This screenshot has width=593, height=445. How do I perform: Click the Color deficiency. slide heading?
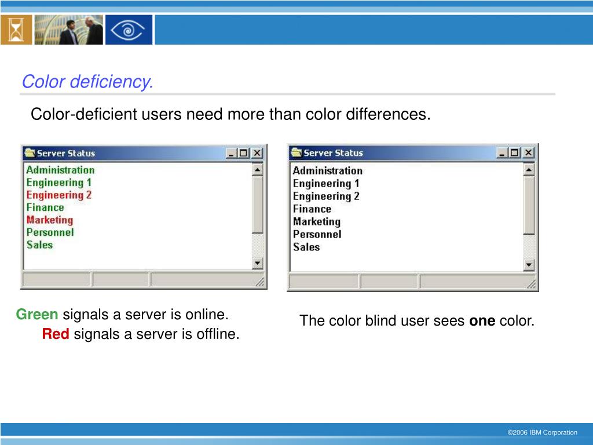click(x=87, y=82)
